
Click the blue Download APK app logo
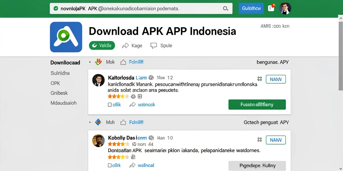click(x=66, y=37)
